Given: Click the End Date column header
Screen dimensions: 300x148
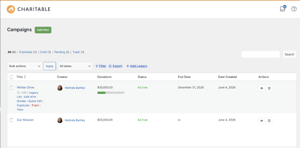Looking at the screenshot, I should point(184,77).
